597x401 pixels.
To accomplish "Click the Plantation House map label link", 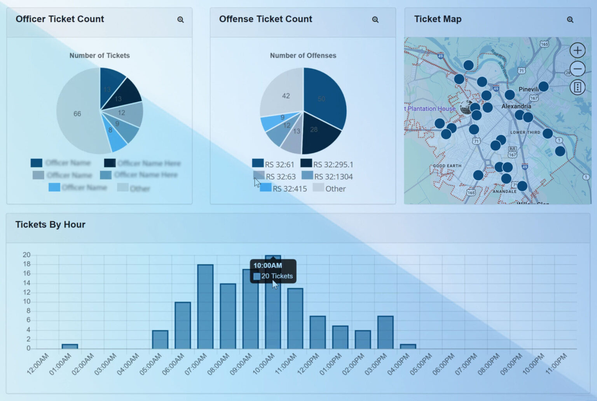I will (x=430, y=109).
